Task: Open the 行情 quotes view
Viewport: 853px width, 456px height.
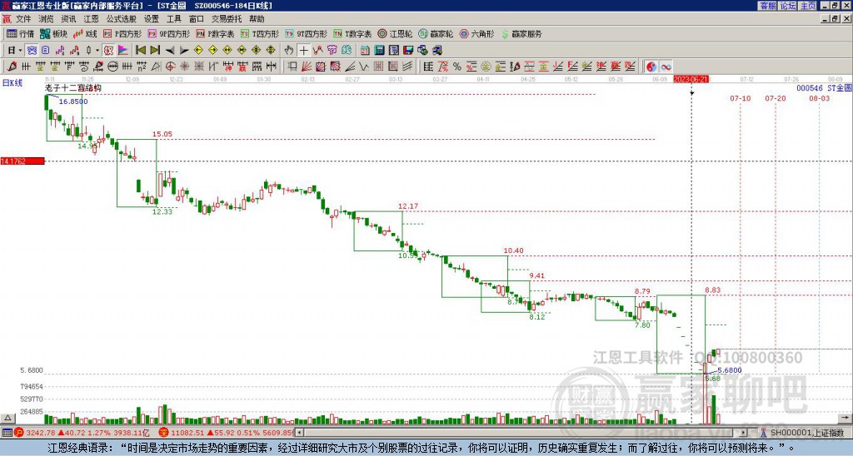Action: point(21,33)
